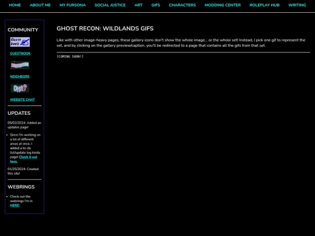Click the intro paragraph about gallery icons
Viewport: 315px width, 236px height.
pyautogui.click(x=181, y=43)
